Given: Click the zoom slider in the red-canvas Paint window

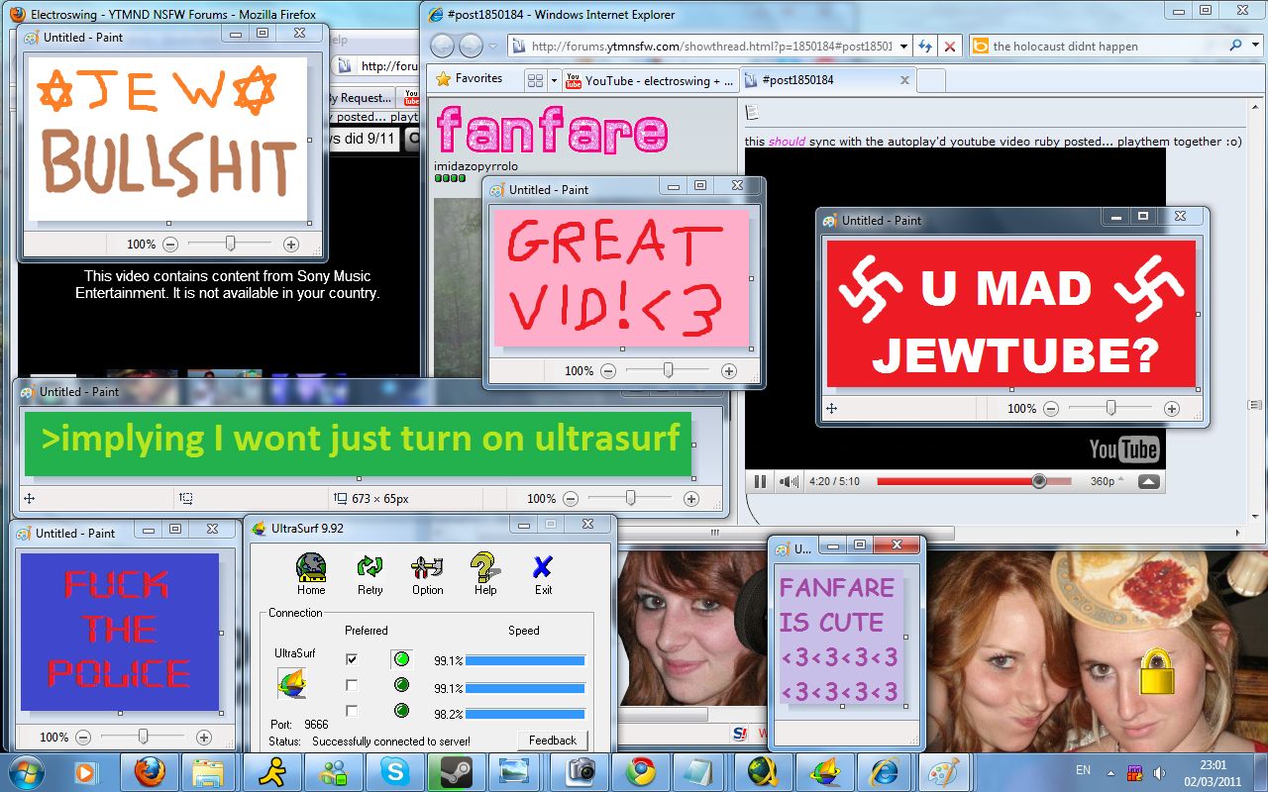Looking at the screenshot, I should pyautogui.click(x=1110, y=408).
